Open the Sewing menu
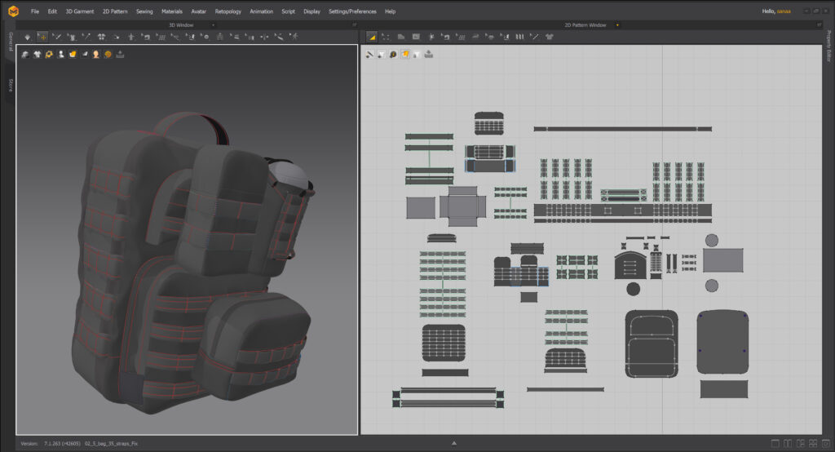 point(144,11)
